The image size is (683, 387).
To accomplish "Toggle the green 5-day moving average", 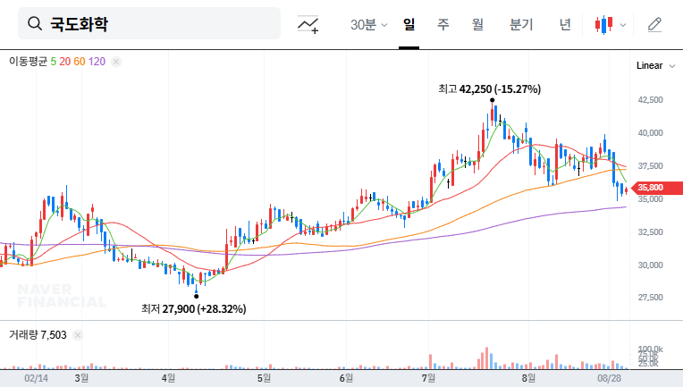I will 54,62.
